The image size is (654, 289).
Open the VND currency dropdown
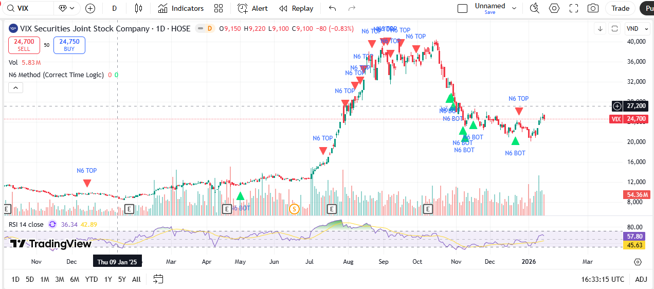tap(637, 29)
